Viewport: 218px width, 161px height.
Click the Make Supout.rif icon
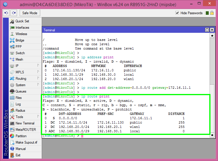click(x=12, y=142)
